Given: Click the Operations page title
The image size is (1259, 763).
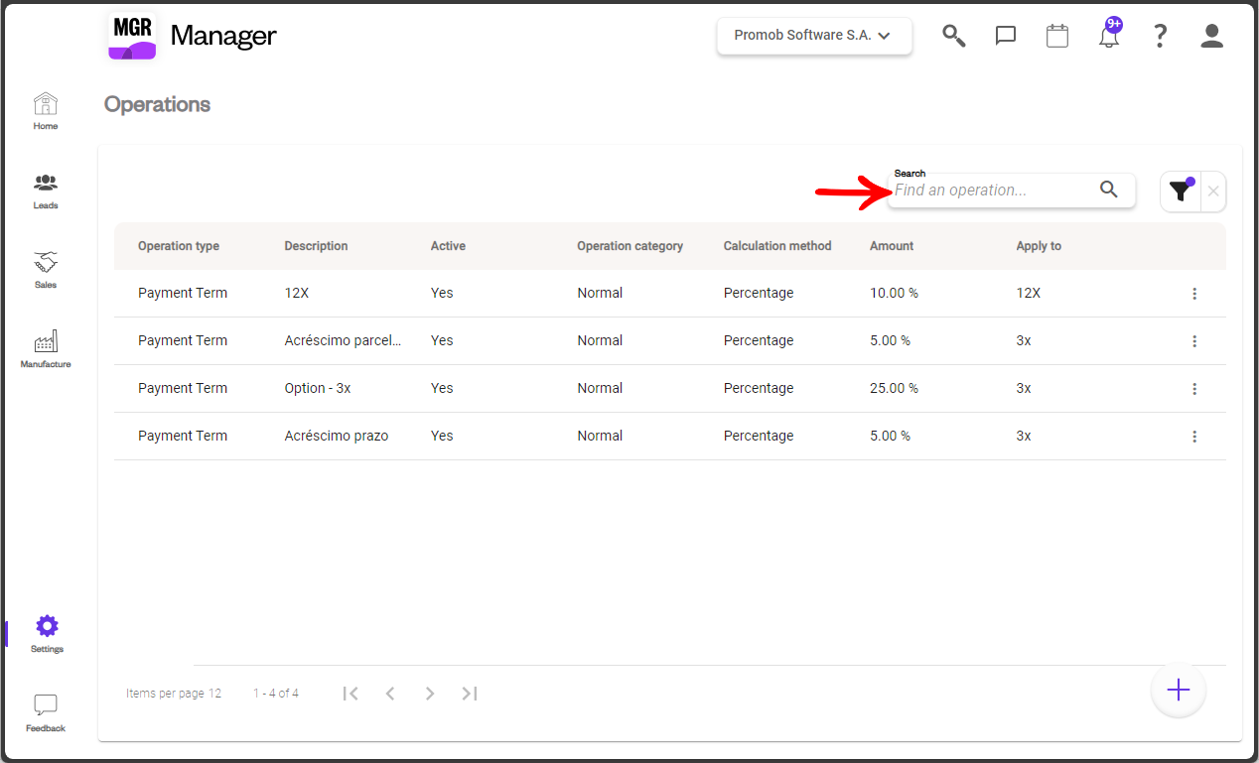Looking at the screenshot, I should click(x=157, y=104).
